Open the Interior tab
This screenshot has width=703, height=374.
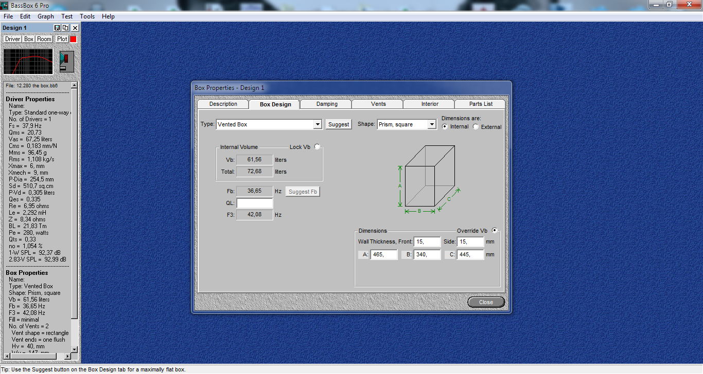430,104
